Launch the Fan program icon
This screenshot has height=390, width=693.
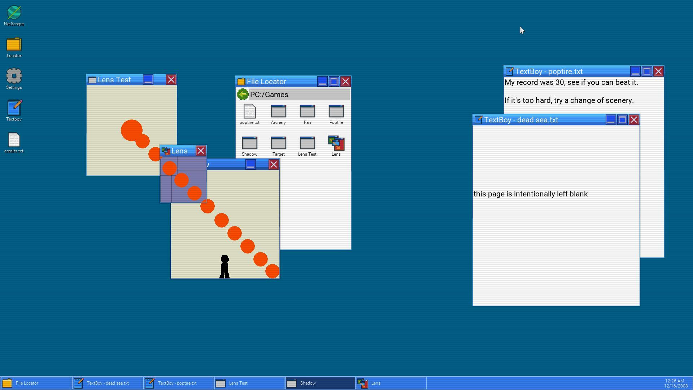click(307, 114)
